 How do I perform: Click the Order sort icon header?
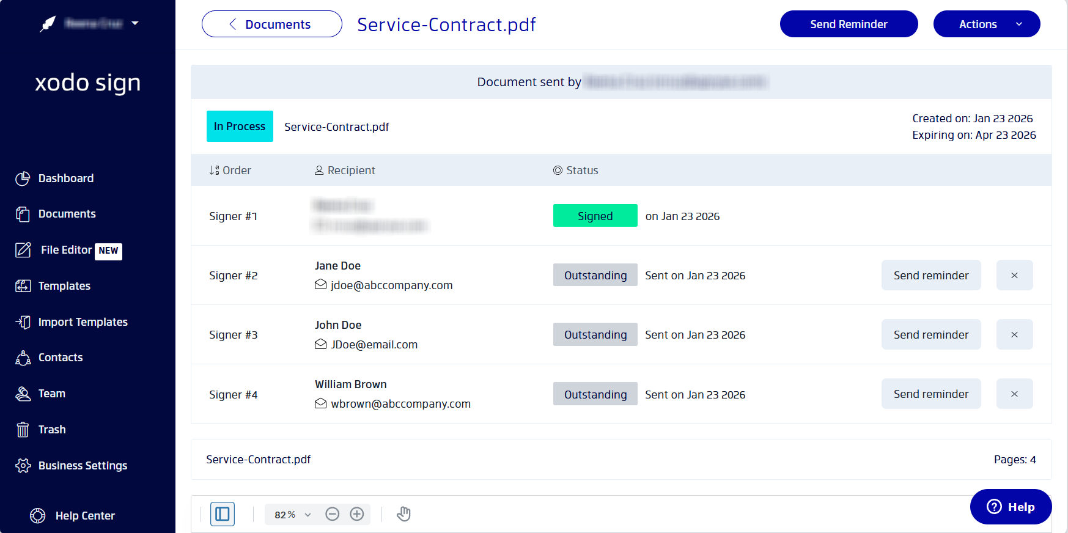pos(214,171)
